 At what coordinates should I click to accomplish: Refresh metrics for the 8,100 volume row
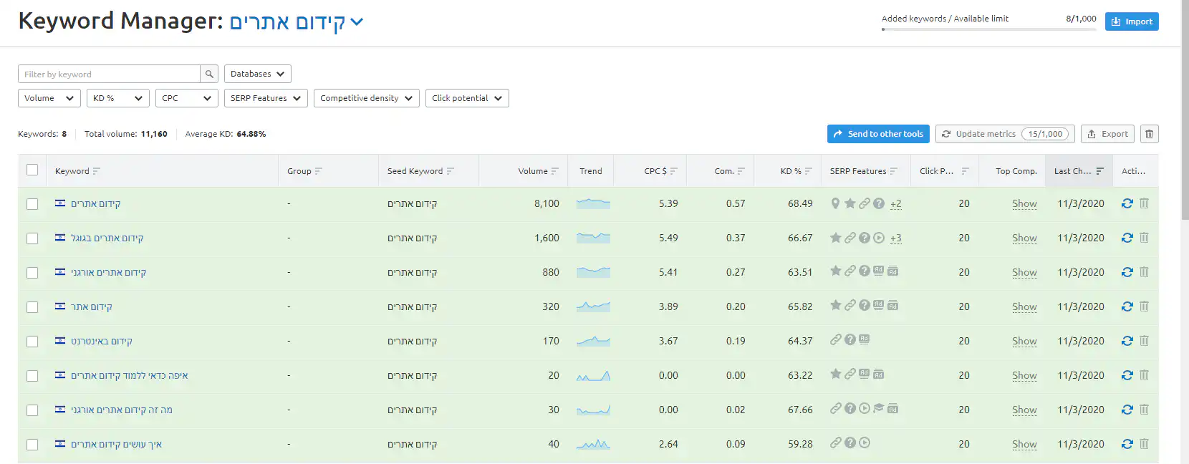(x=1127, y=203)
